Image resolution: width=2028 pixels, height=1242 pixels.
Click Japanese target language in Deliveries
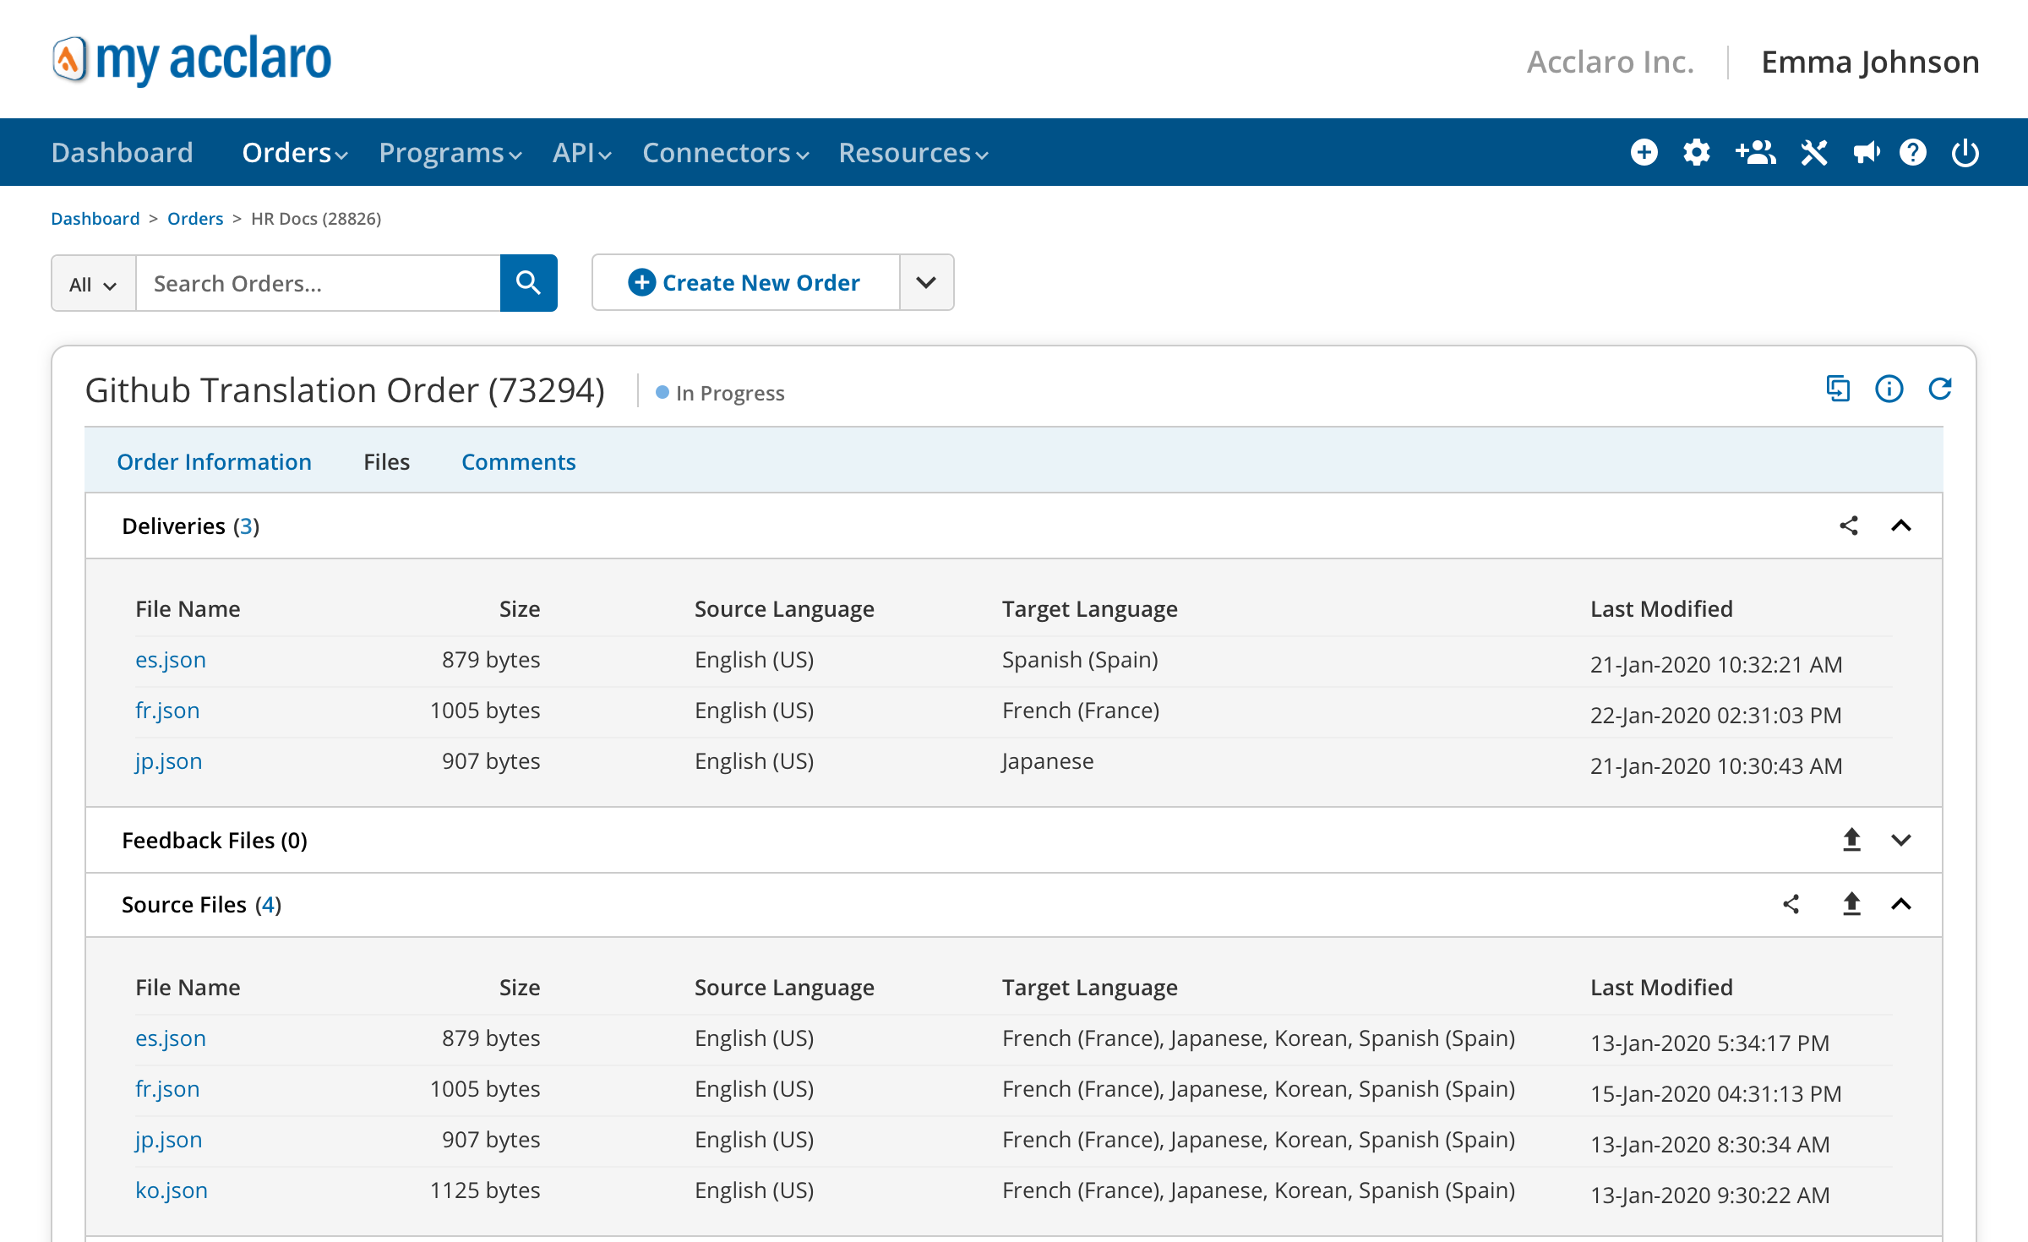coord(1048,761)
